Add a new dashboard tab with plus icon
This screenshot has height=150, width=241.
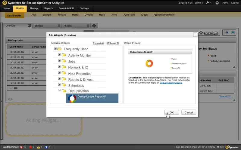pos(94,26)
